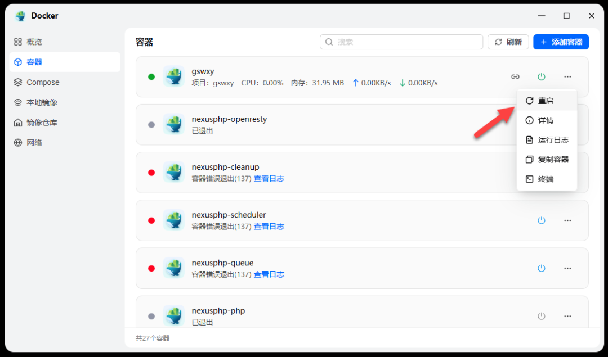The image size is (608, 357).
Task: Click the 容器 cube icon
Action: (18, 62)
